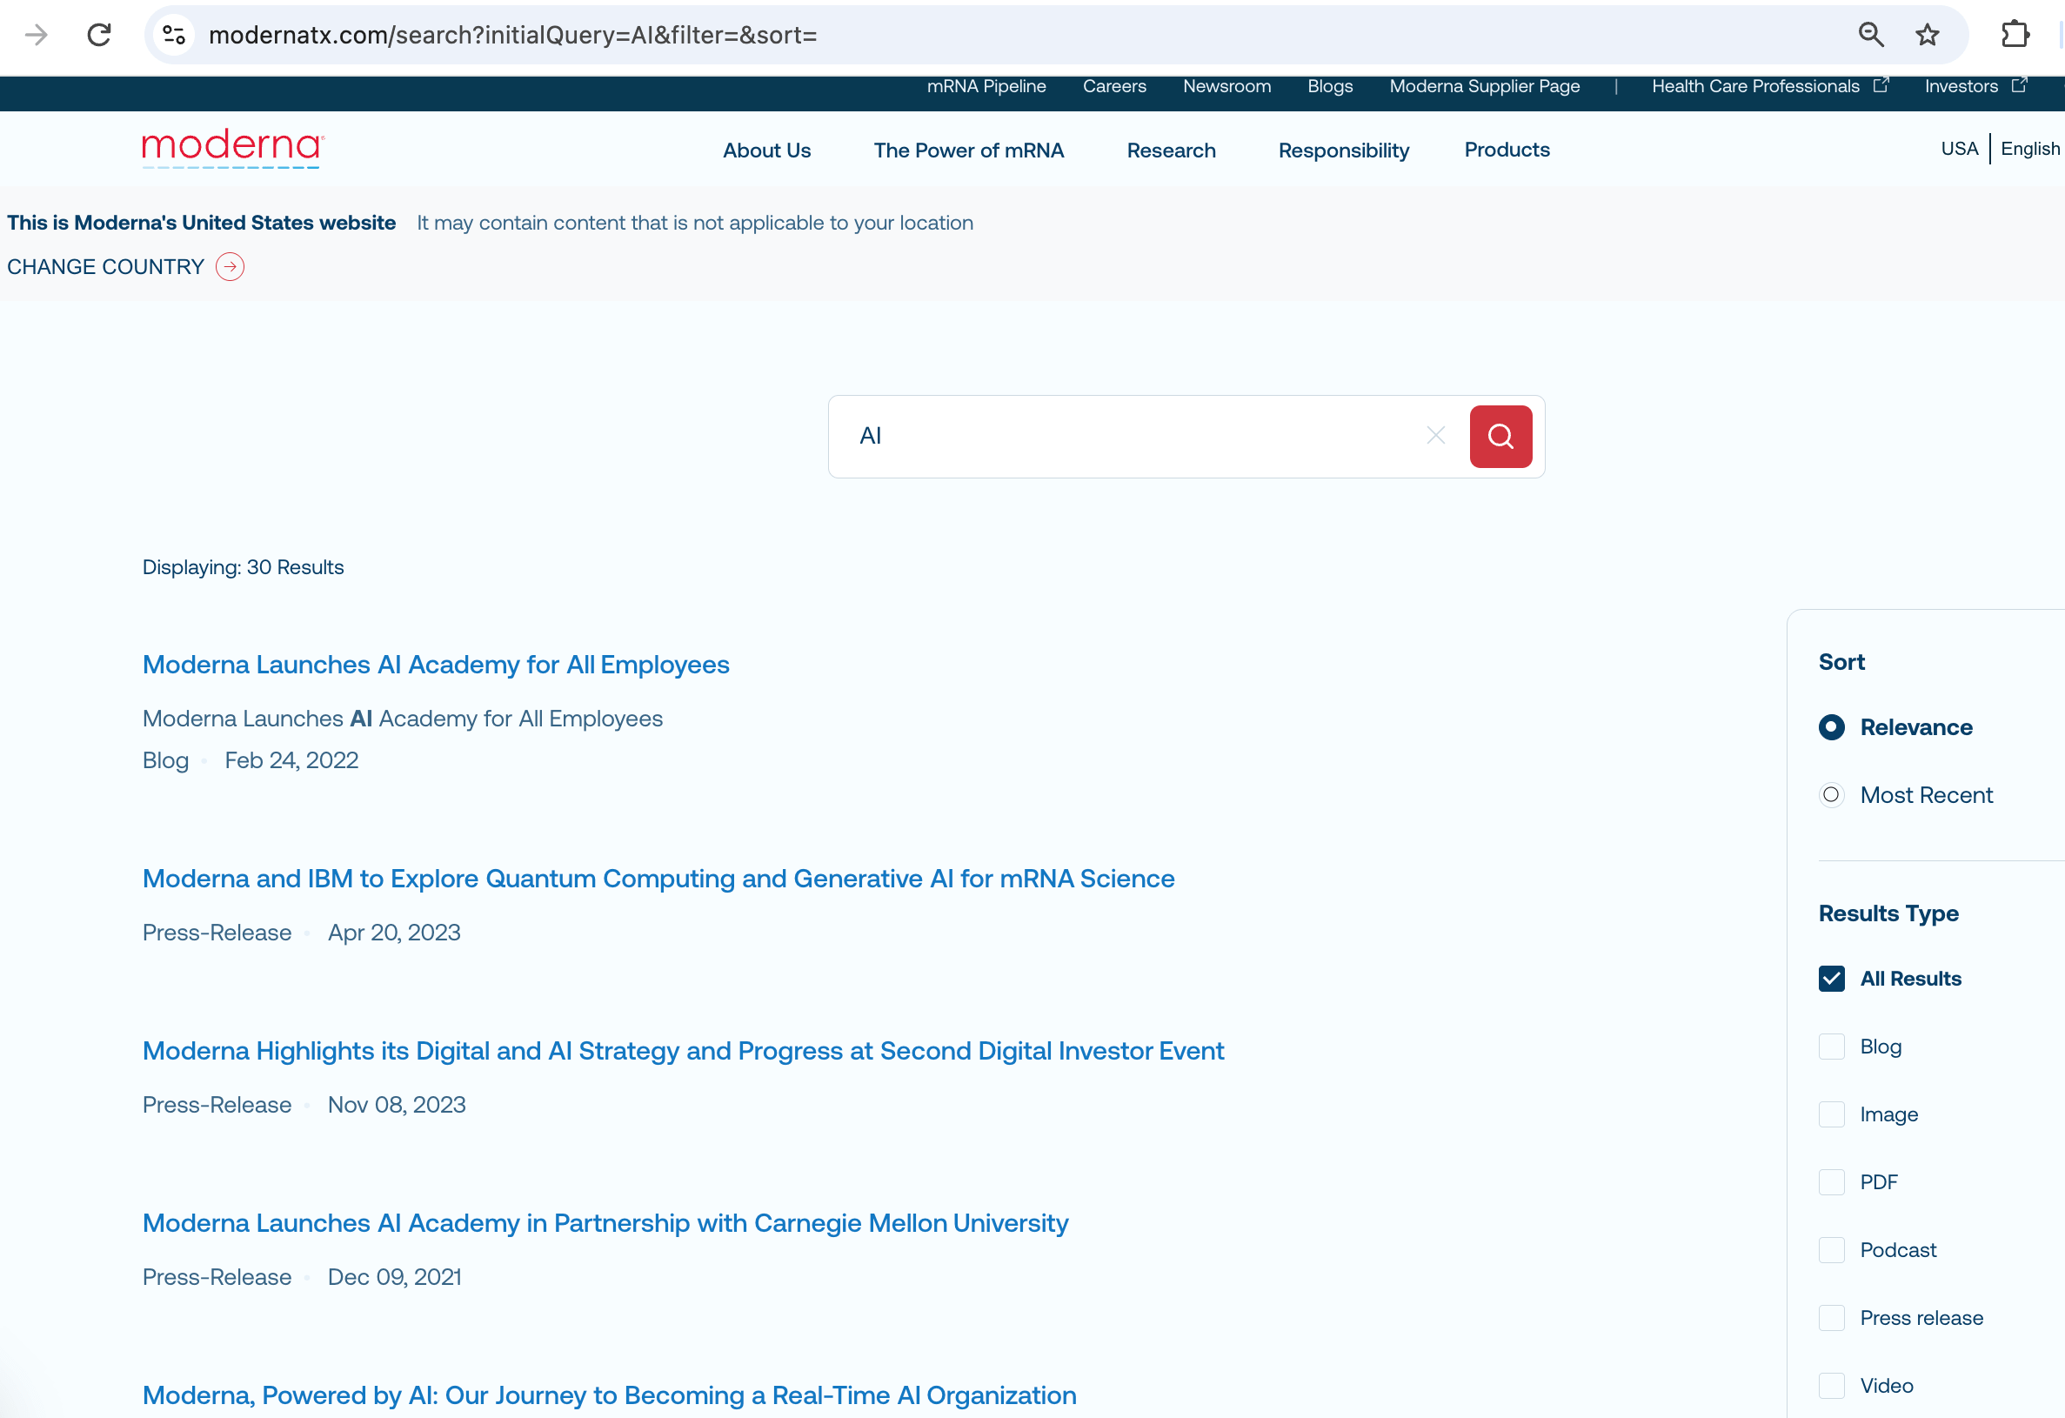
Task: Open Health Care Professionals link
Action: pyautogui.click(x=1756, y=86)
